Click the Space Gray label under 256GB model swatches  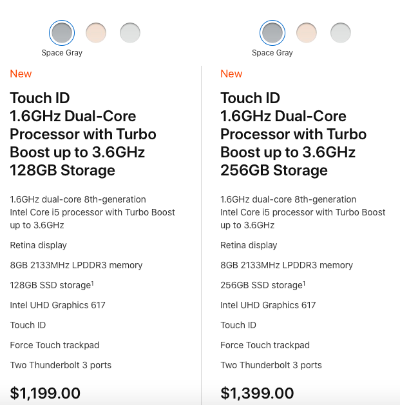click(x=272, y=53)
